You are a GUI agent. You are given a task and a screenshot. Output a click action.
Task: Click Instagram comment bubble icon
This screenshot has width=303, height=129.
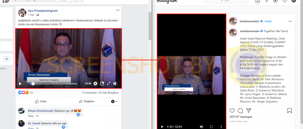240,111
